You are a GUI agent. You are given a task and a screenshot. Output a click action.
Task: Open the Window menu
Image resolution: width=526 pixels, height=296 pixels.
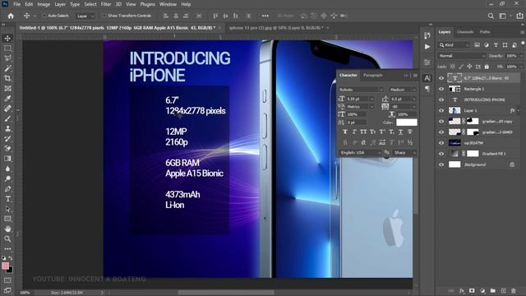coord(168,4)
